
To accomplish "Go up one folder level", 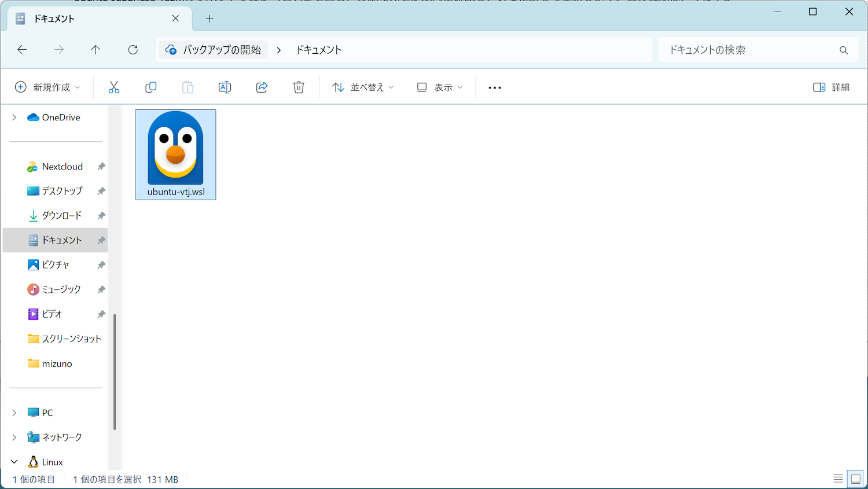I will click(96, 50).
